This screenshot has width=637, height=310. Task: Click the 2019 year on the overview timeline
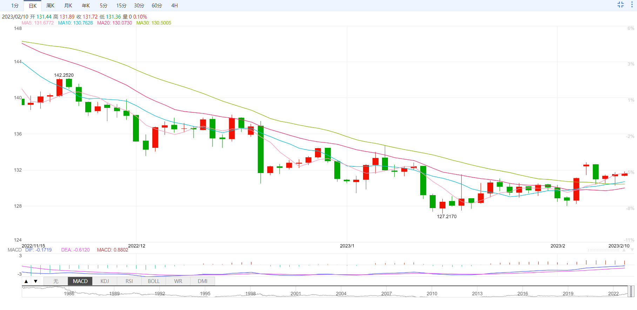click(568, 294)
